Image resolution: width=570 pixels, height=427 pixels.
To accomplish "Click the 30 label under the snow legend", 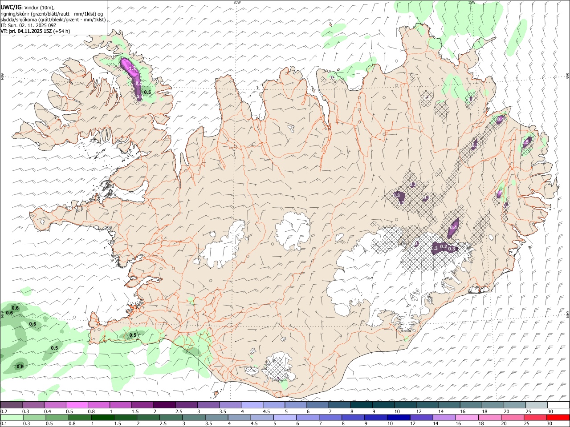I will tap(550, 411).
